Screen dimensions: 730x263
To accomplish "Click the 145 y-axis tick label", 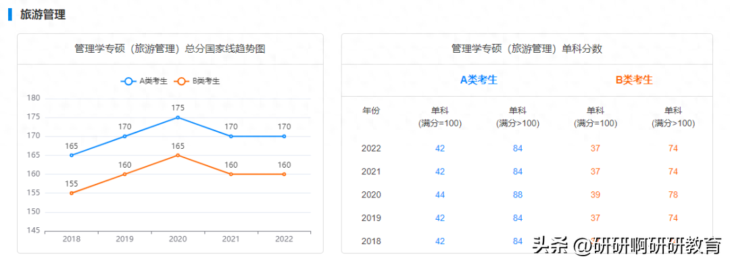I will (34, 231).
